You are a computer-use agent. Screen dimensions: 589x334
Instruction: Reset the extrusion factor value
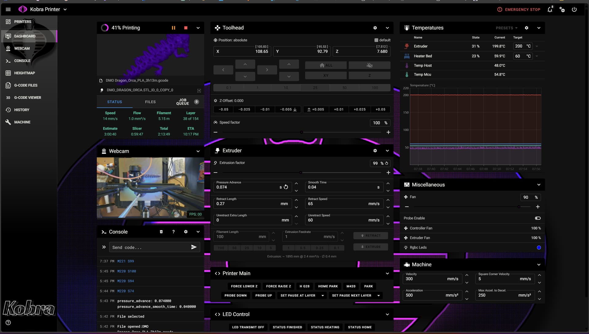387,163
